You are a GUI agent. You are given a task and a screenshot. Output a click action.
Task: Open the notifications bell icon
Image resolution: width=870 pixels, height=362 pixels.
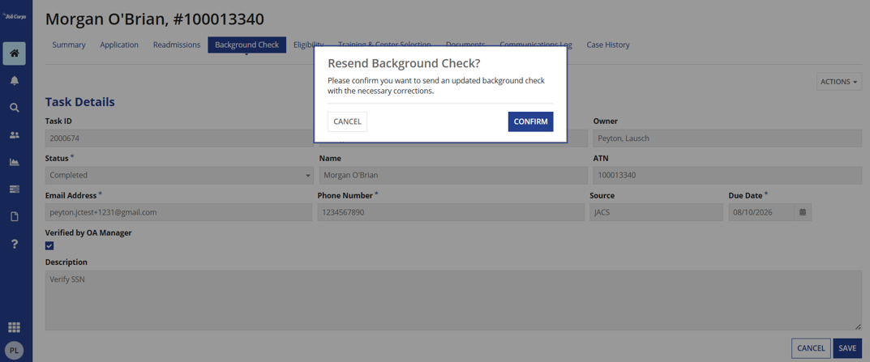[15, 81]
